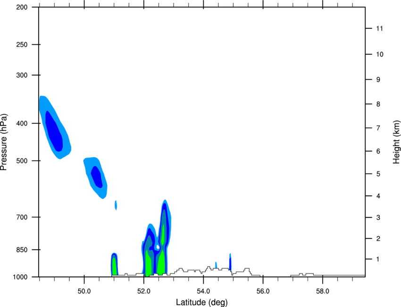The height and width of the screenshot is (307, 401).
Task: Pick the 4 km height tick label
Action: pyautogui.click(x=378, y=196)
